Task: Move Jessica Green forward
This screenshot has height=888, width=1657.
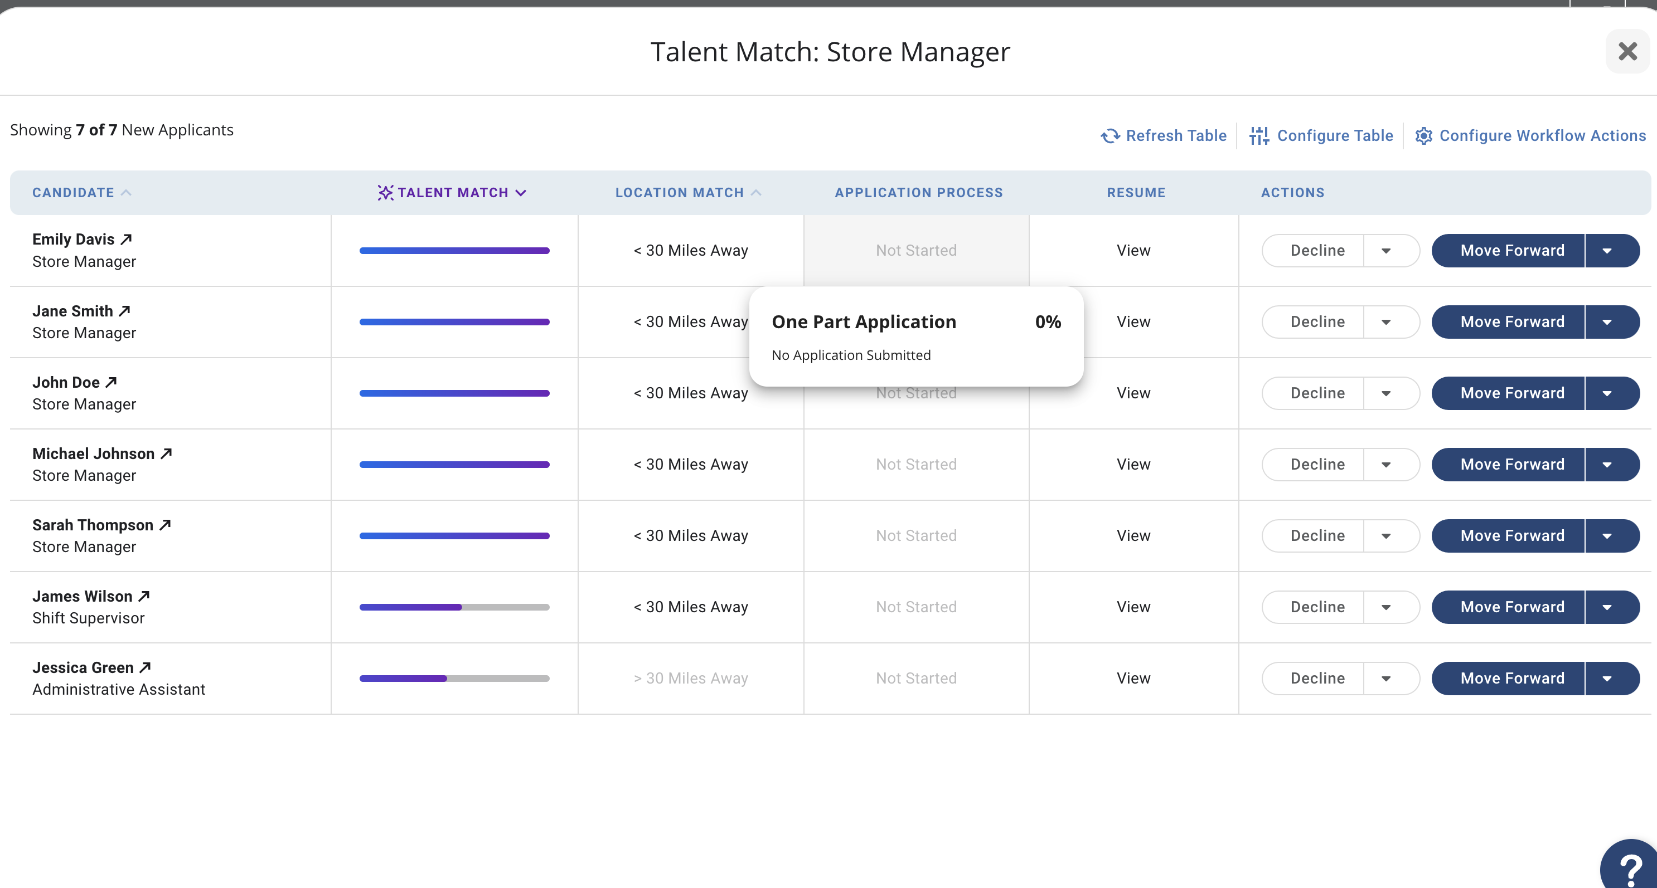Action: point(1508,679)
